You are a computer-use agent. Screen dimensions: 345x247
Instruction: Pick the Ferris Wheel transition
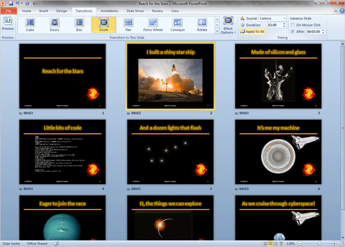153,25
